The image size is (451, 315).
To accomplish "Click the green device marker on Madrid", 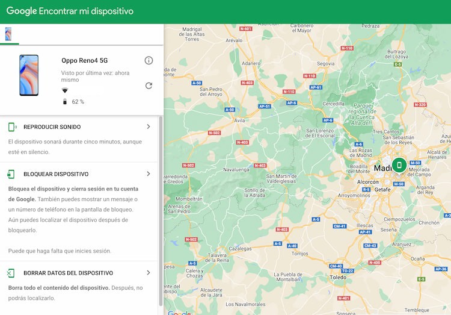I will pos(399,166).
